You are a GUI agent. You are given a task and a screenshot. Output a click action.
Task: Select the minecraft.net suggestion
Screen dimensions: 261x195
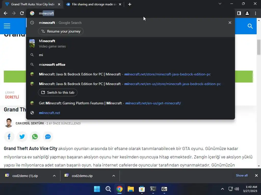(130, 113)
